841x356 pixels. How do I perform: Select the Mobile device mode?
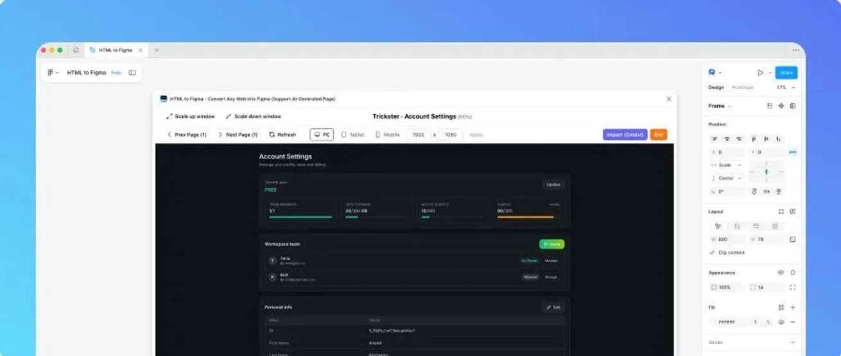click(387, 135)
